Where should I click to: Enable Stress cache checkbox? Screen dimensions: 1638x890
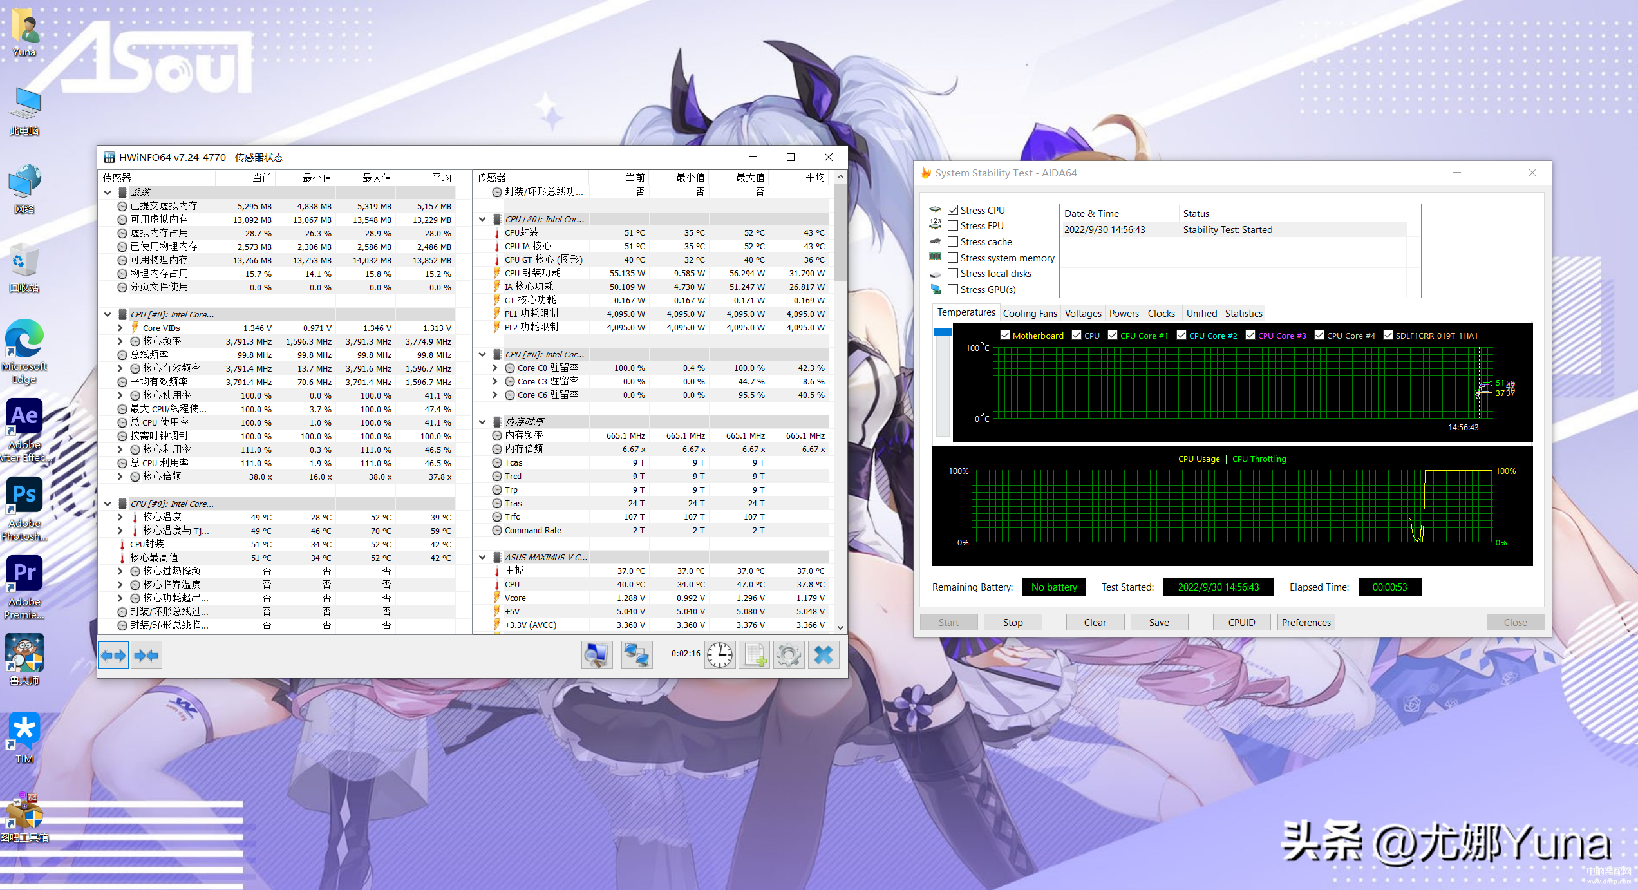953,241
